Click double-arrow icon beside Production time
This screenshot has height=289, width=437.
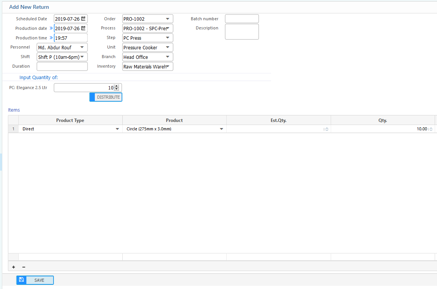(x=51, y=38)
